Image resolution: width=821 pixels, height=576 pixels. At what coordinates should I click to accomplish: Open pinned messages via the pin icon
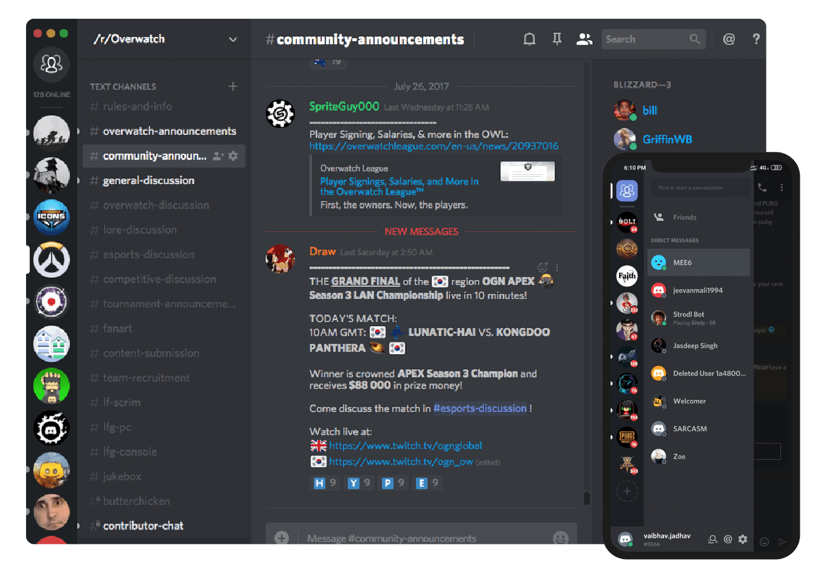click(x=556, y=39)
